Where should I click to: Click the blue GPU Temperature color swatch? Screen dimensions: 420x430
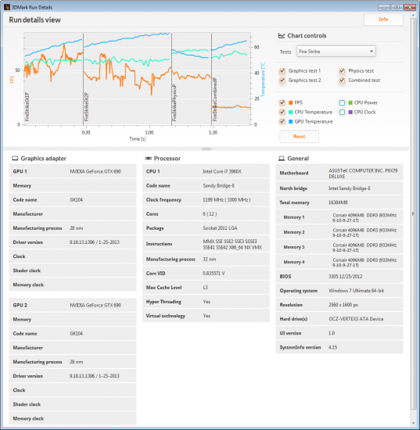[291, 121]
